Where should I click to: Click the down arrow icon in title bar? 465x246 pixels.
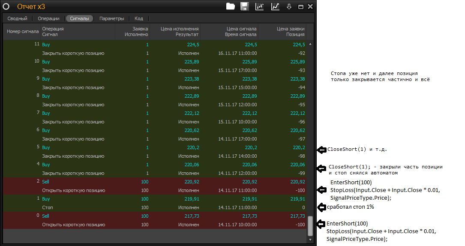point(289,6)
